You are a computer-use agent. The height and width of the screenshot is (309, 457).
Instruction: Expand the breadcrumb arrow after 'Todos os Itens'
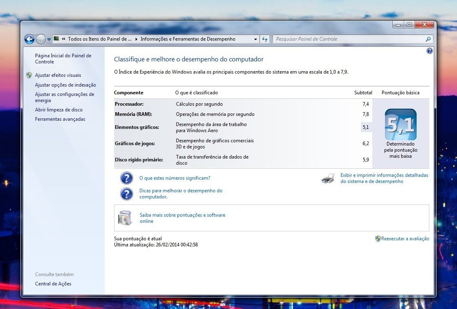point(136,39)
